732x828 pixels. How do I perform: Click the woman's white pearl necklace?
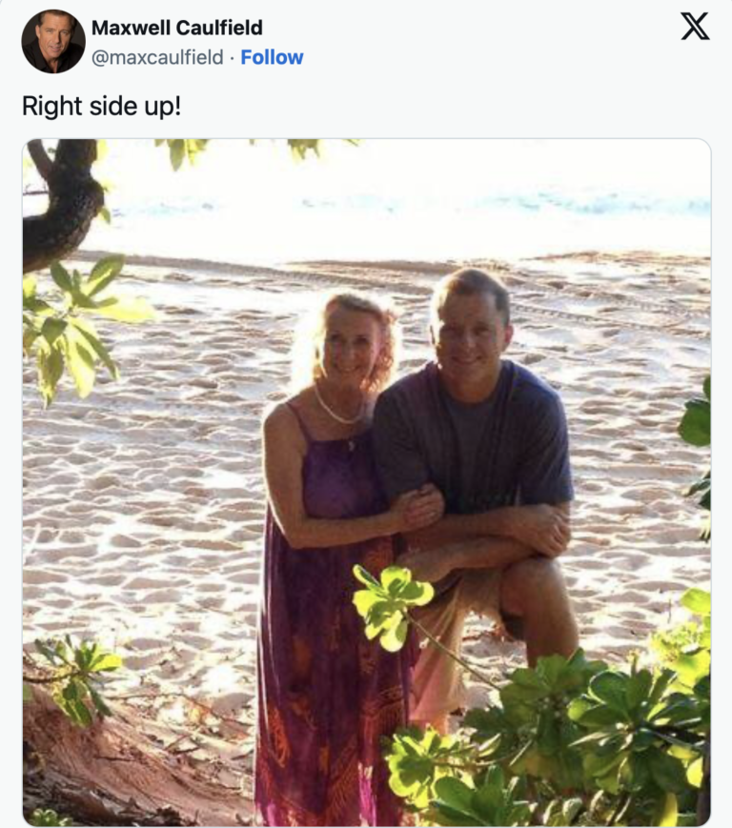click(339, 414)
